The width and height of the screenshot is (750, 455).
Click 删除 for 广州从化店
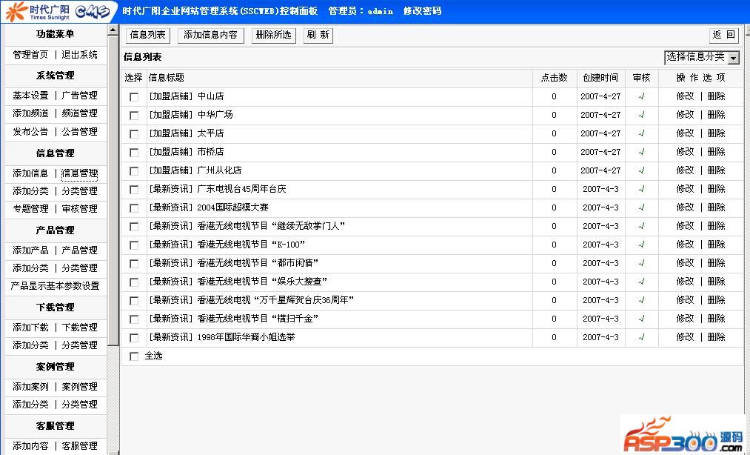click(x=716, y=170)
